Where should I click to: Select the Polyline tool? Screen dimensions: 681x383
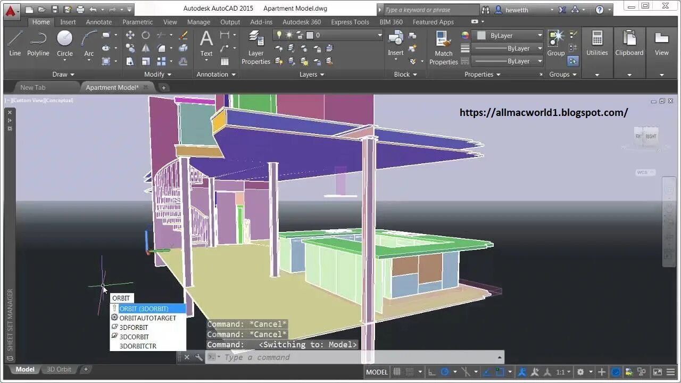38,43
